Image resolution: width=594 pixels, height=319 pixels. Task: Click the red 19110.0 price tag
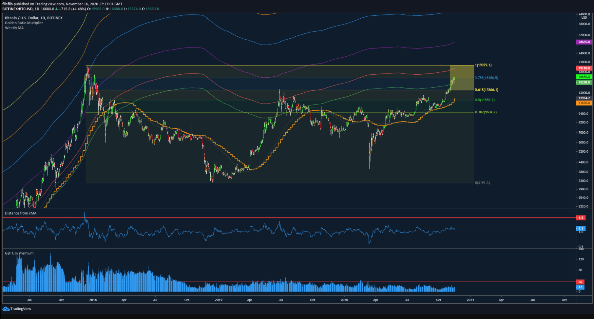pyautogui.click(x=584, y=68)
